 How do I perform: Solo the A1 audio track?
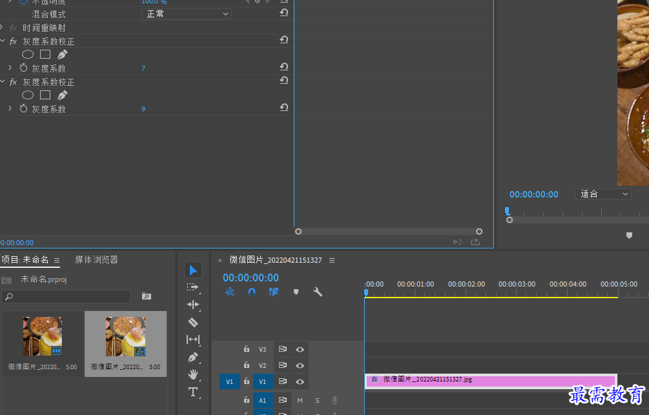pos(318,400)
